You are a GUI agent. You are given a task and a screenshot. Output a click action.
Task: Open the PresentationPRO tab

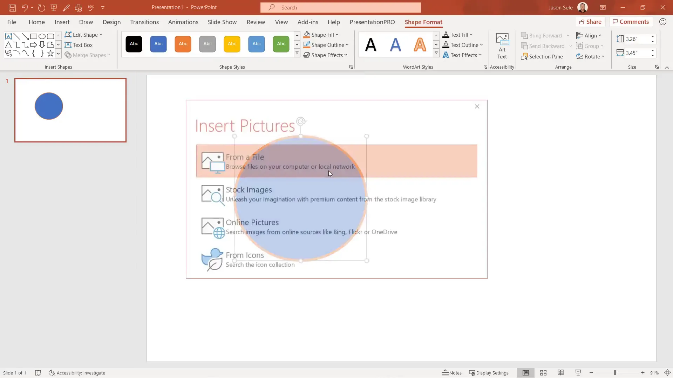[372, 22]
